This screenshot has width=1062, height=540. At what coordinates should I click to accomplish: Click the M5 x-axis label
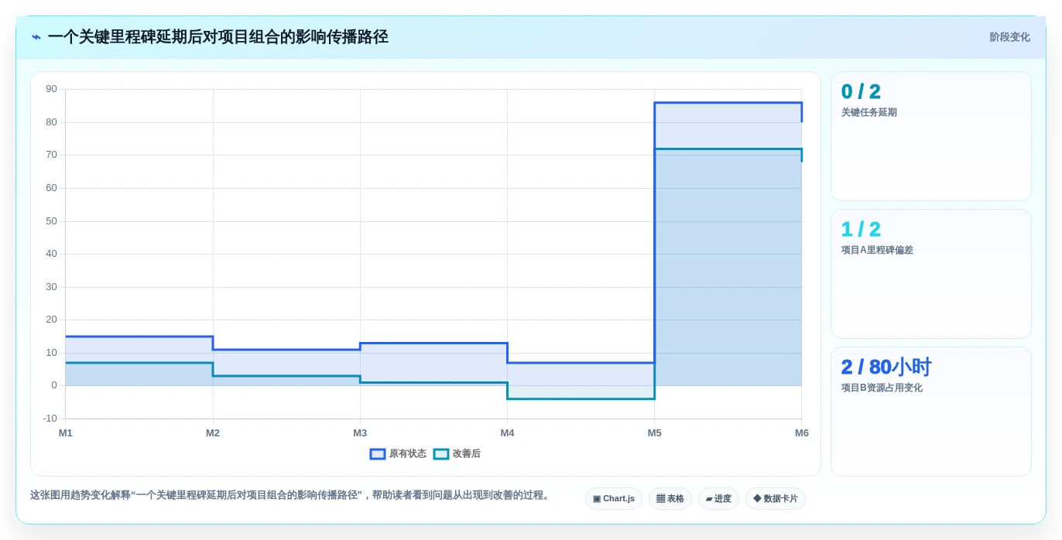pos(655,433)
